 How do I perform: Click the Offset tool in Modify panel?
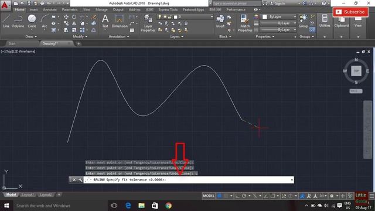click(x=94, y=30)
